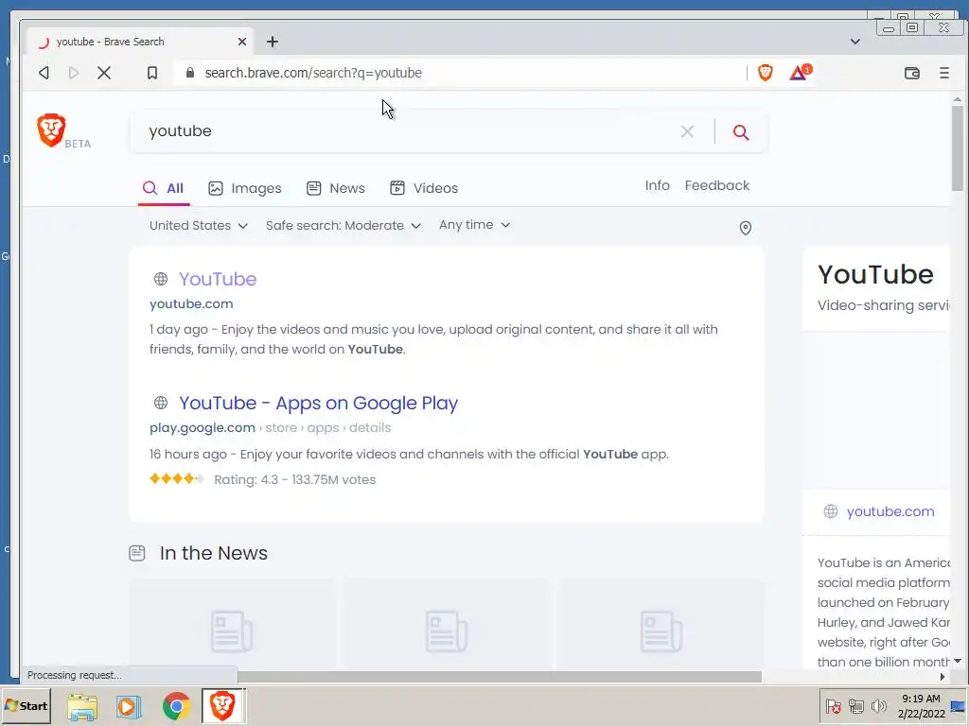Click the globe icon in the info panel

831,511
